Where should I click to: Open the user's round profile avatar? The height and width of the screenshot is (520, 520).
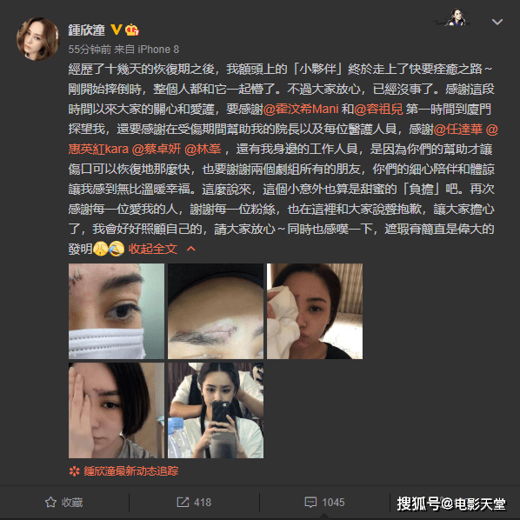pyautogui.click(x=38, y=39)
